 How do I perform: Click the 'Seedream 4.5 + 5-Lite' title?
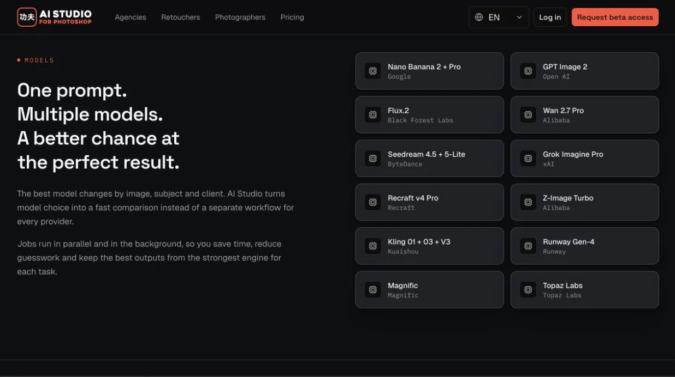(427, 154)
